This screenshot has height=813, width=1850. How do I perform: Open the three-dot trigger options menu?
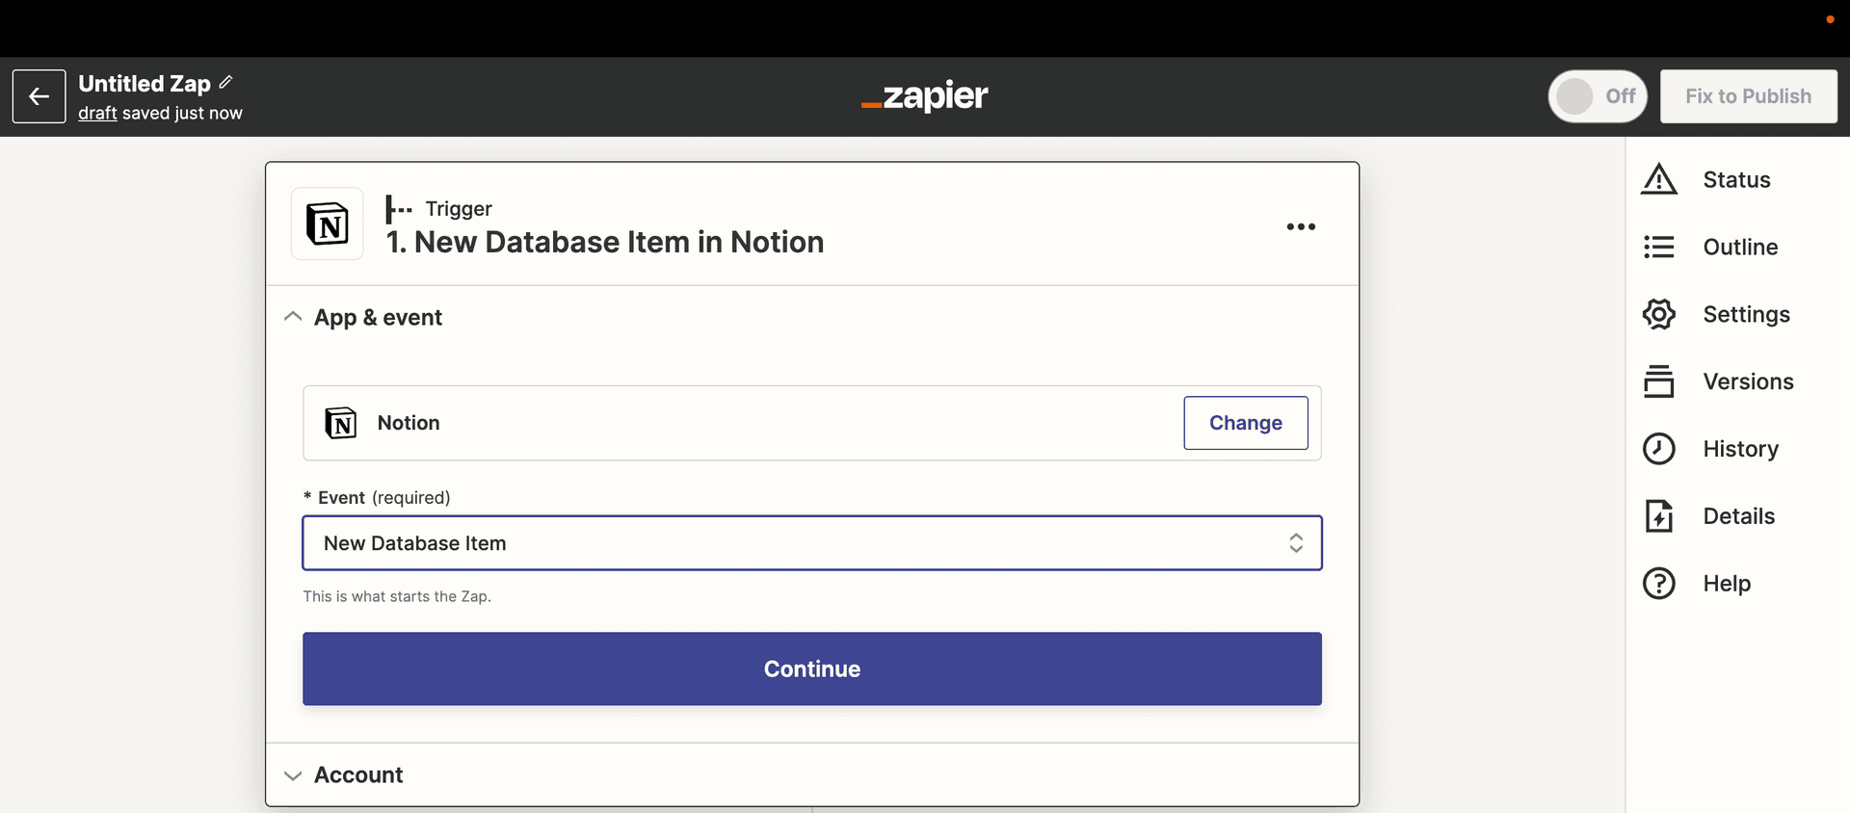(1301, 226)
